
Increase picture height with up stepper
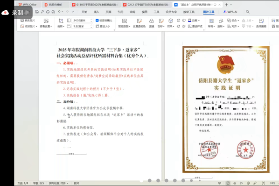[91, 20]
